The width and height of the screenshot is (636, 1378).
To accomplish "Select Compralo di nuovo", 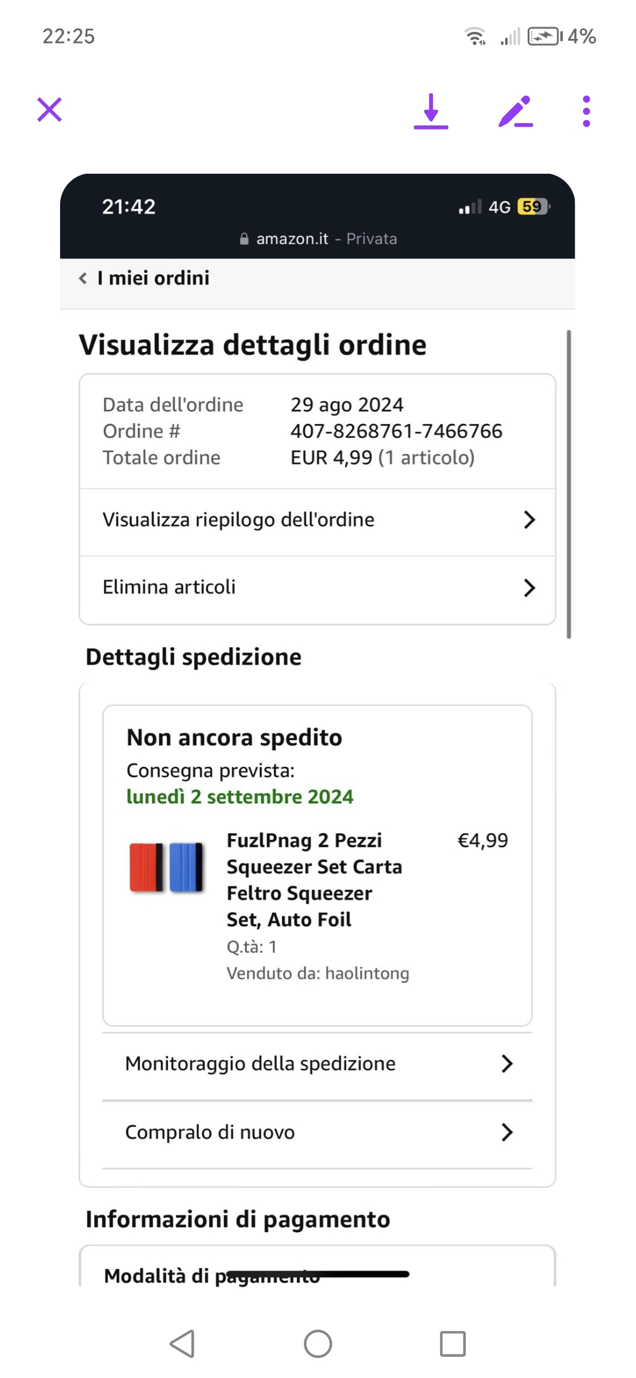I will [210, 1132].
